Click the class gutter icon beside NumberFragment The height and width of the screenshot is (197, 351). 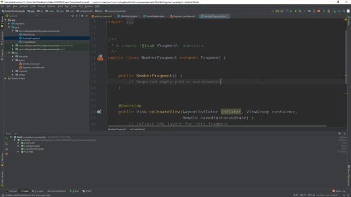click(x=100, y=58)
